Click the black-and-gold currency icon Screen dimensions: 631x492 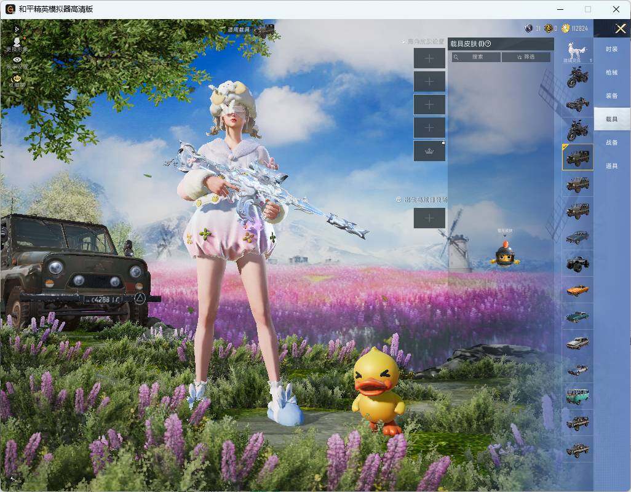pos(548,28)
